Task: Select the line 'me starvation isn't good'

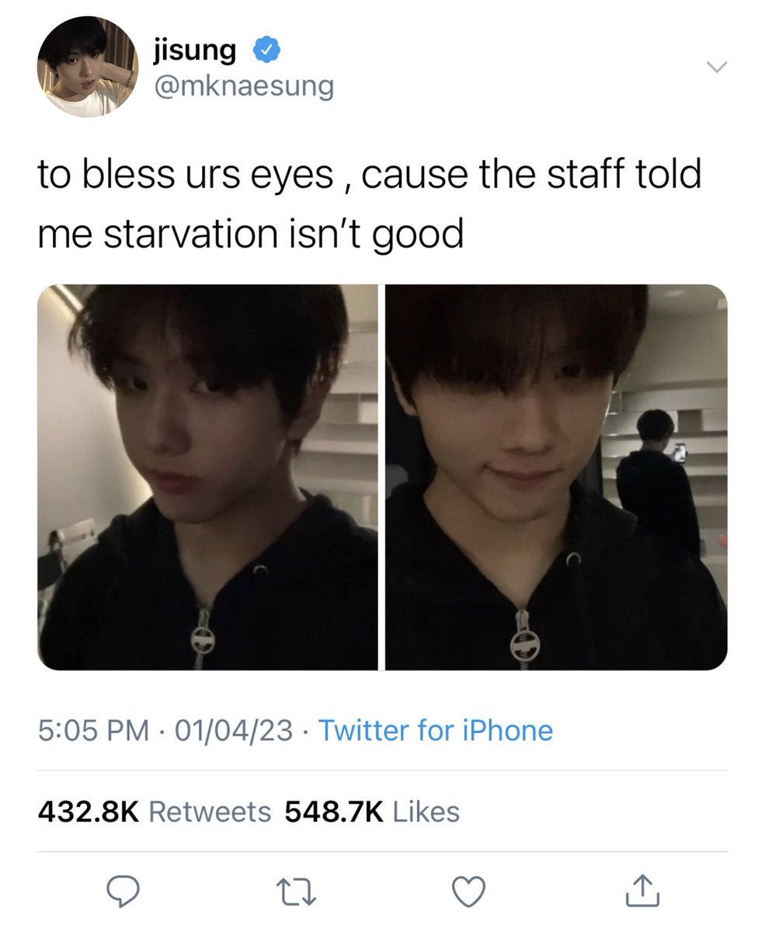Action: coord(250,234)
